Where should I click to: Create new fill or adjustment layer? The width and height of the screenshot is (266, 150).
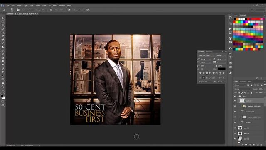click(x=250, y=145)
